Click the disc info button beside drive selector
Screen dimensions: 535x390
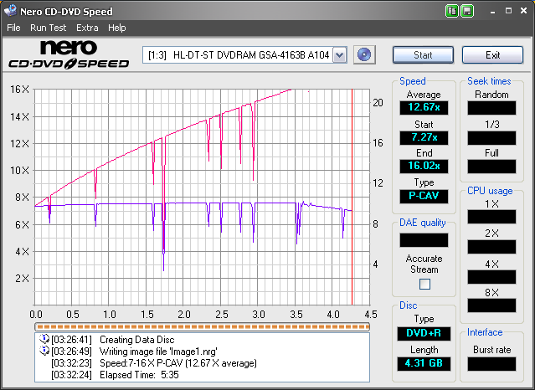point(364,54)
